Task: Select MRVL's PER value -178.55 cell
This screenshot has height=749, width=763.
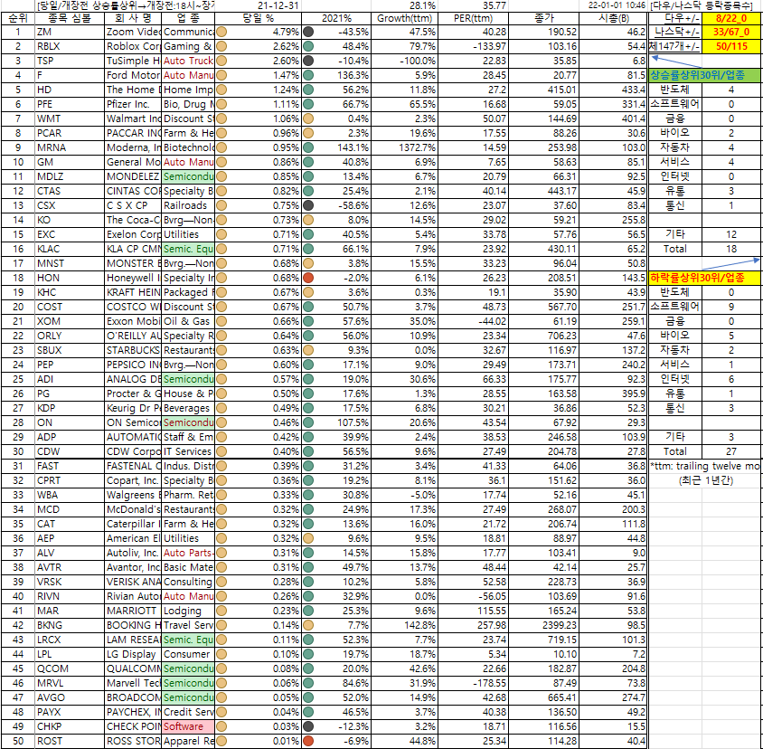Action: point(474,683)
